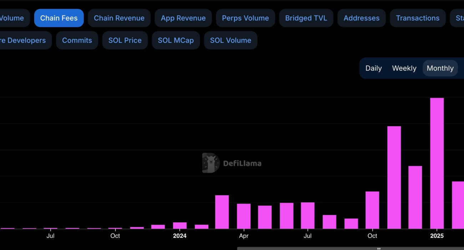Toggle the Transactions metric chip
Image resolution: width=464 pixels, height=250 pixels.
[418, 18]
